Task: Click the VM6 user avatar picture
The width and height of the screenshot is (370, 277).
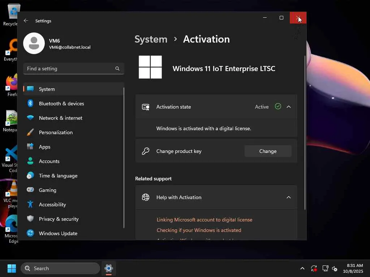Action: pos(34,43)
